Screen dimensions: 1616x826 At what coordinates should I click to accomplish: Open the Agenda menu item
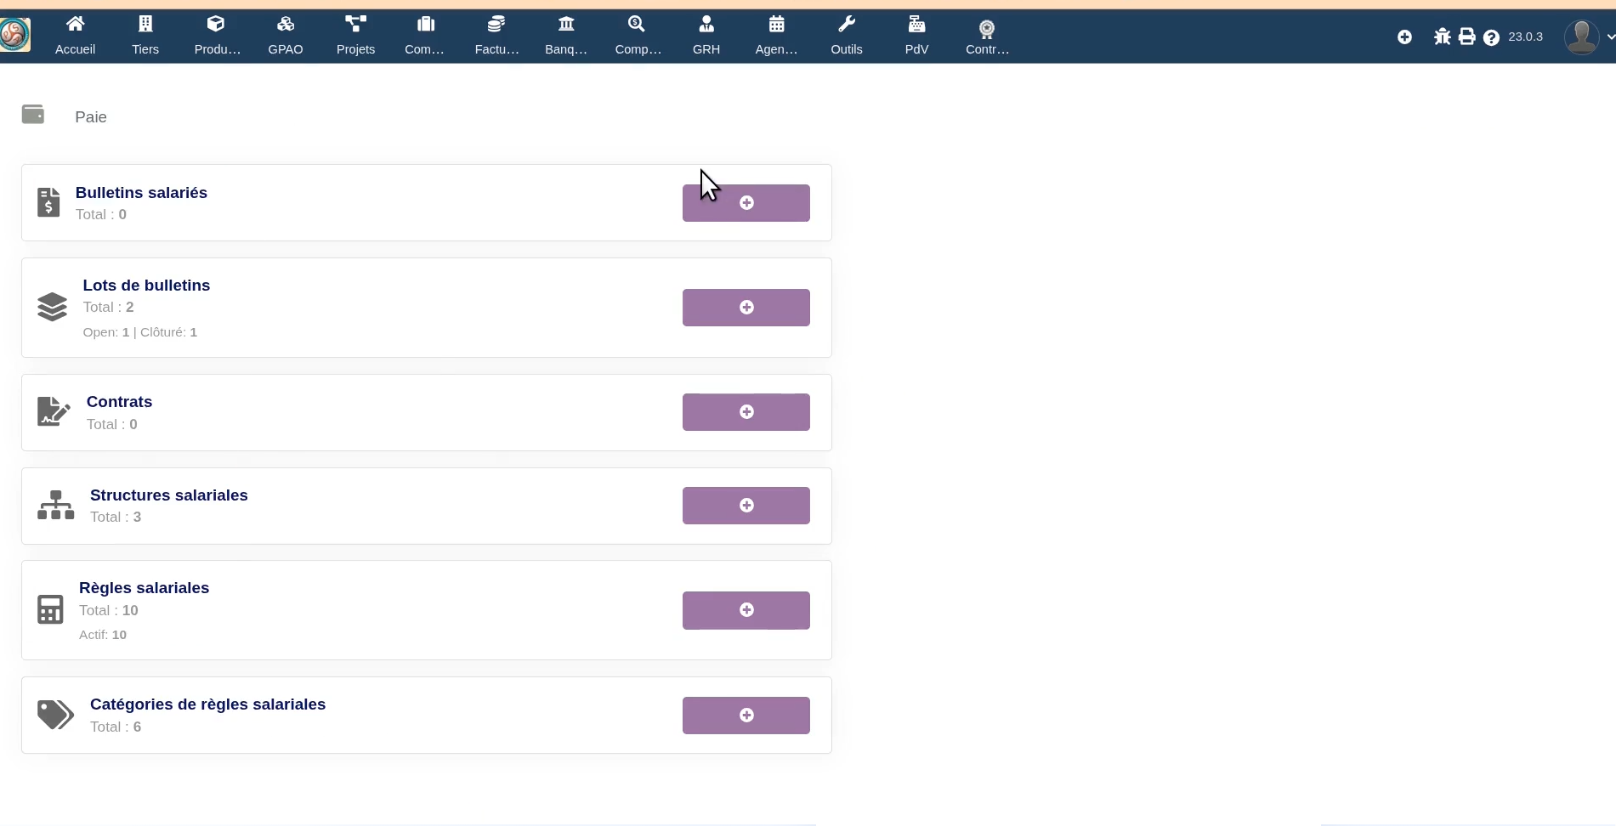coord(776,36)
